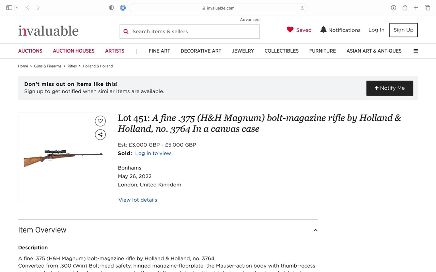The width and height of the screenshot is (436, 272).
Task: Open the Share menu in Safari
Action: click(x=405, y=7)
